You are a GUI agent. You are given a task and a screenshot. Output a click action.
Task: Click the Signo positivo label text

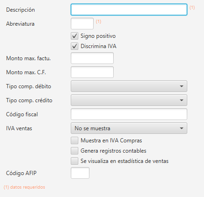coord(98,36)
